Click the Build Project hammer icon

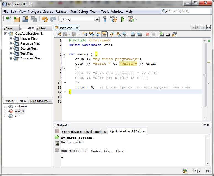105,19
